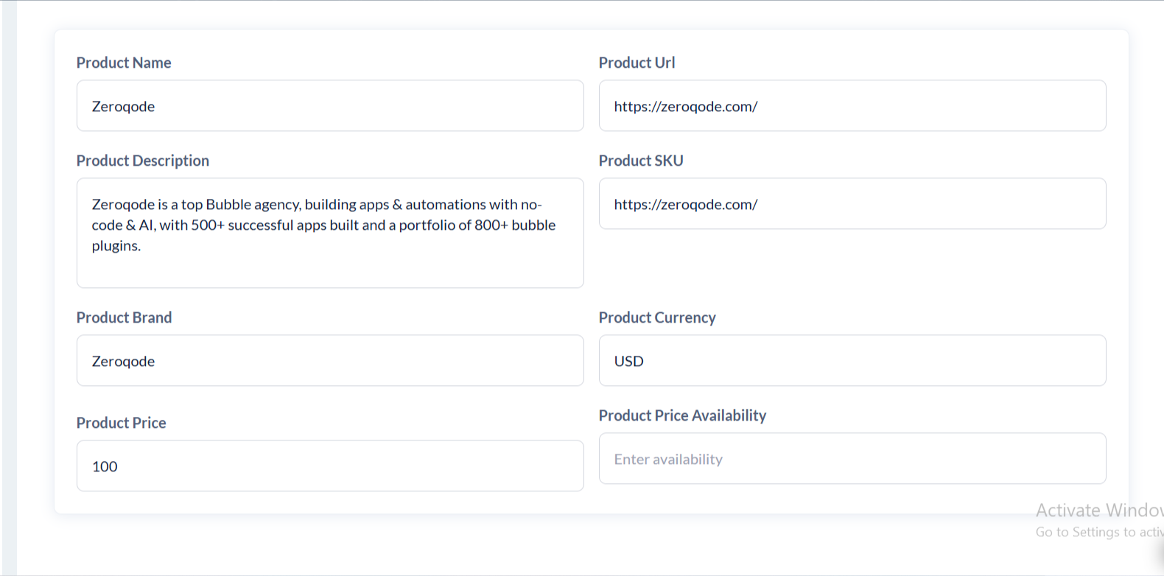Click inside the Product Description textarea

tap(330, 233)
